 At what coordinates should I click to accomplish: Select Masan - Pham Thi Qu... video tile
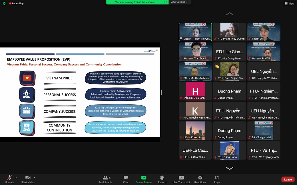point(195,32)
